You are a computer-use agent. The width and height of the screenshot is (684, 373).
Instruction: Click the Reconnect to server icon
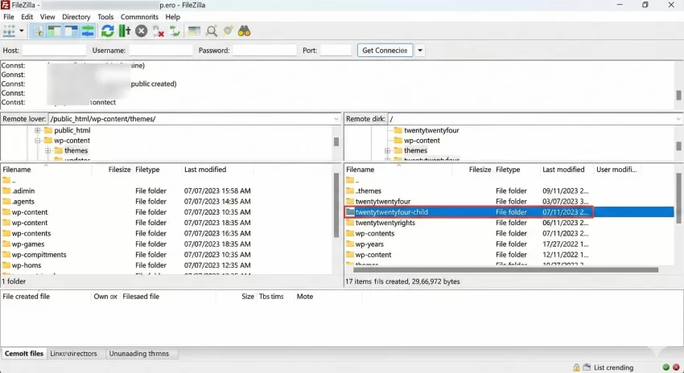point(174,31)
